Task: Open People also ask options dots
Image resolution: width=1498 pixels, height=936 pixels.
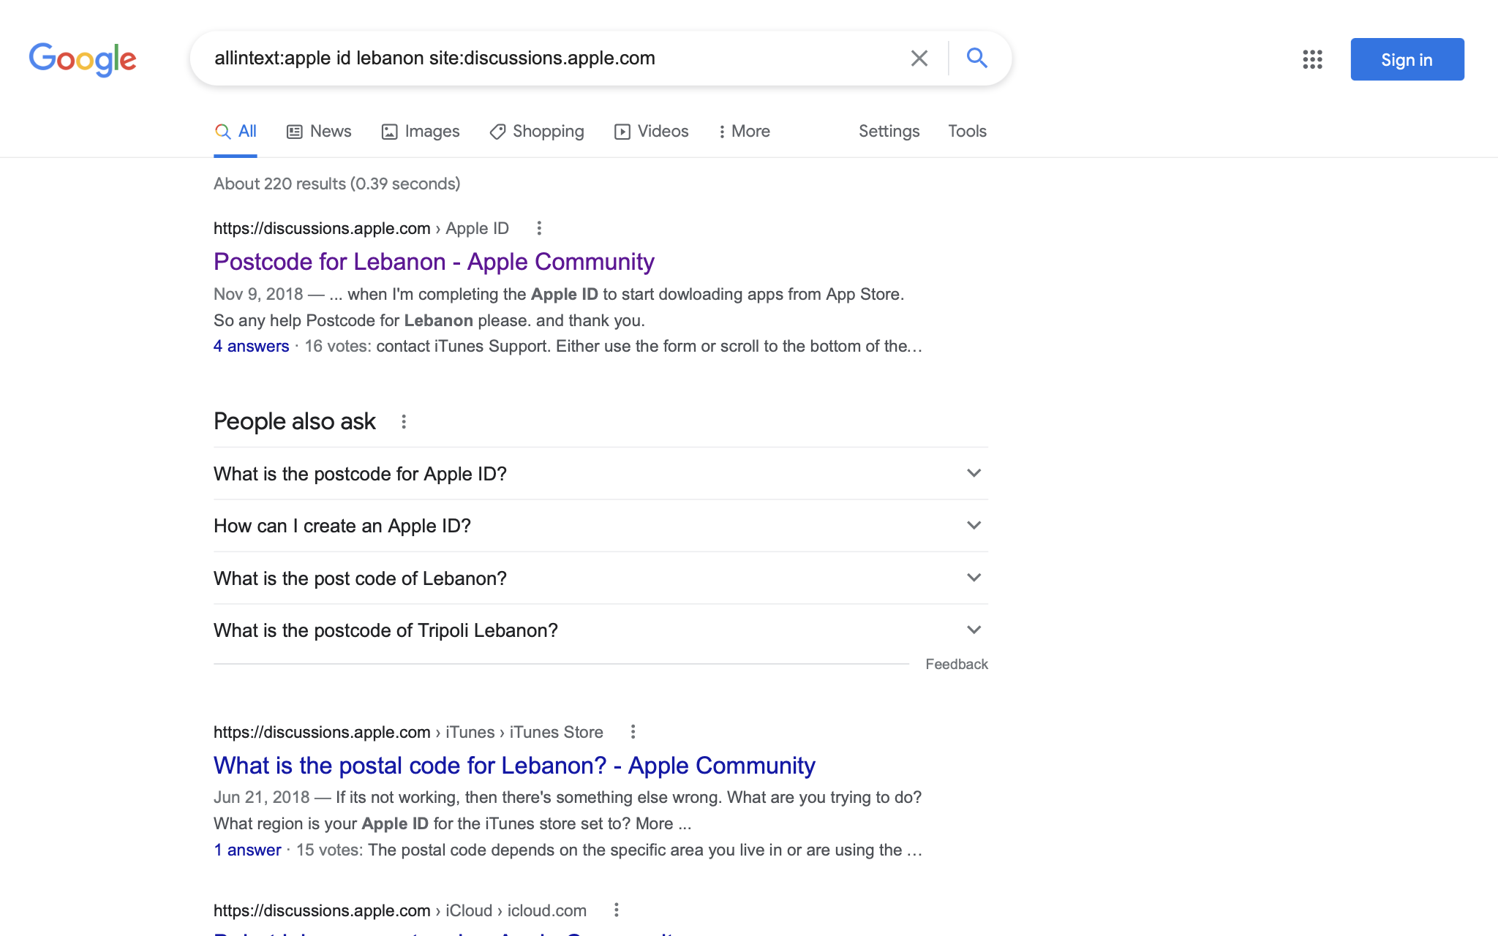Action: pos(404,422)
